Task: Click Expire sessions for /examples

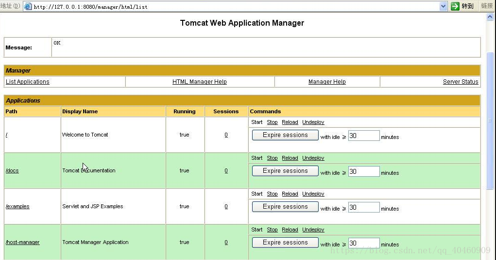Action: (285, 207)
